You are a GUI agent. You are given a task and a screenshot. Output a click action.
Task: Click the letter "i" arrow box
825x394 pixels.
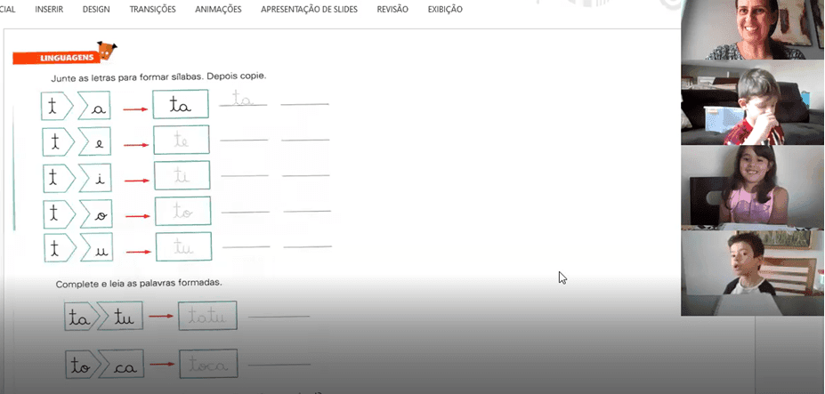pyautogui.click(x=96, y=177)
